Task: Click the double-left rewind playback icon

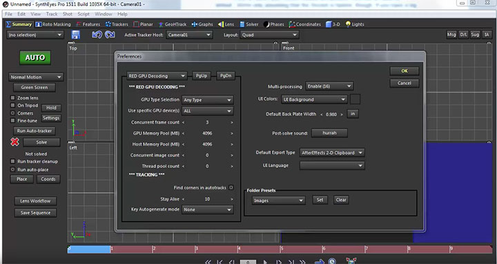Action: click(x=208, y=262)
